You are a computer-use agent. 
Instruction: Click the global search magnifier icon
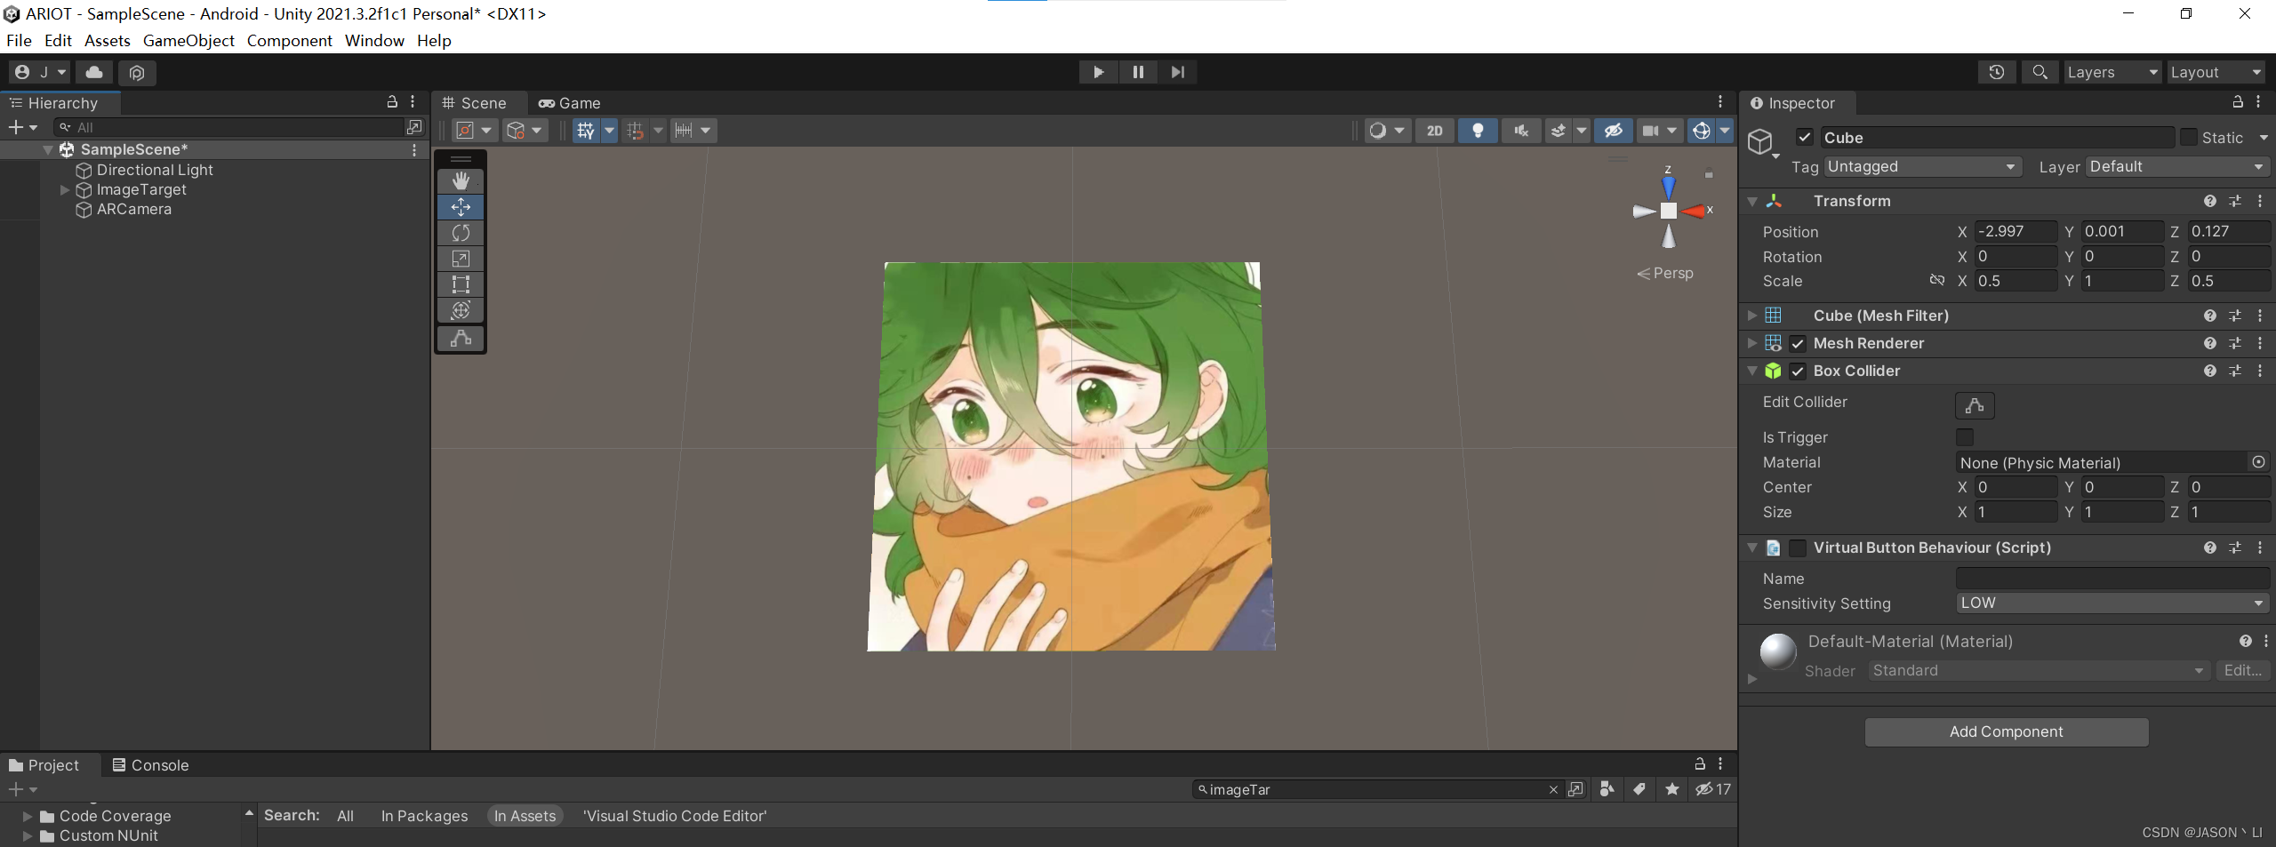[2040, 72]
